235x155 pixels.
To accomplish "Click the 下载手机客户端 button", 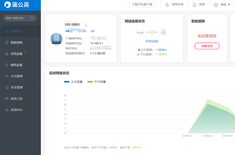I will [142, 4].
